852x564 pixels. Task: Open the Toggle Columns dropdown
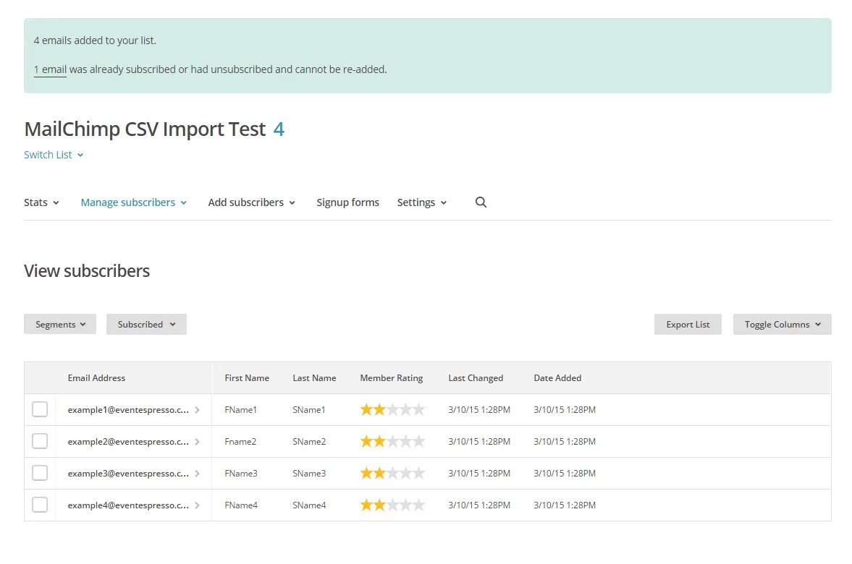[782, 324]
